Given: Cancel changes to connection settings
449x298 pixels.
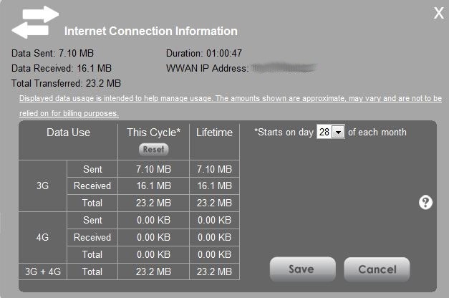Looking at the screenshot, I should tap(377, 269).
